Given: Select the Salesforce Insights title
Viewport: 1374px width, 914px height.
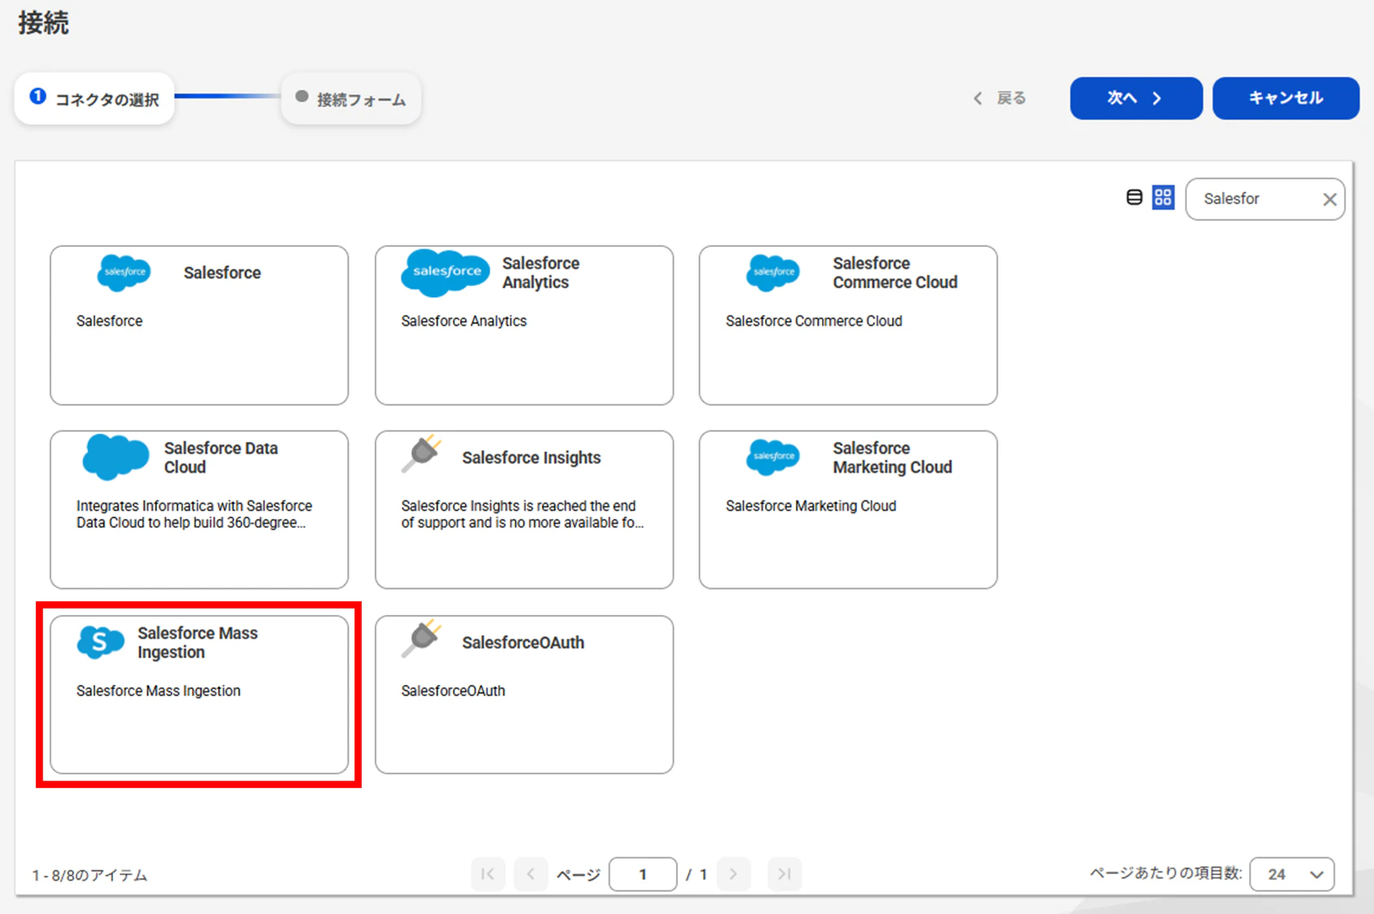Looking at the screenshot, I should pyautogui.click(x=531, y=457).
